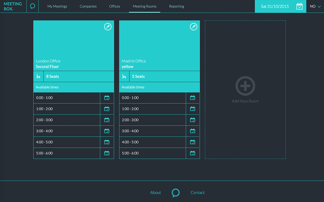Image resolution: width=324 pixels, height=202 pixels.
Task: Click the footer chat bubble logo
Action: click(x=176, y=193)
